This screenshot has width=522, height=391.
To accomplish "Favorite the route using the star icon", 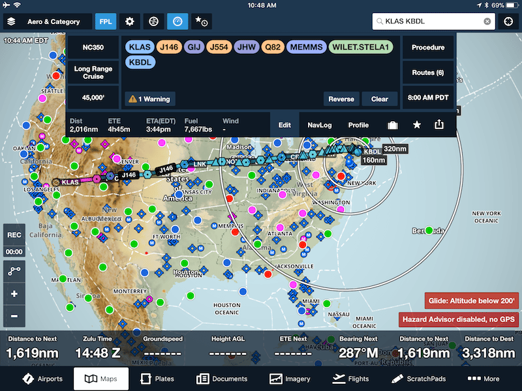I will coord(416,124).
